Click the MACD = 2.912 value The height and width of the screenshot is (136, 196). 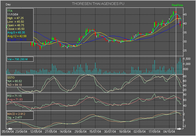pos(16,114)
